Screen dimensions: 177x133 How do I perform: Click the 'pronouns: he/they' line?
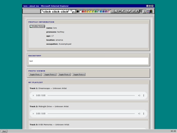coord(55,32)
